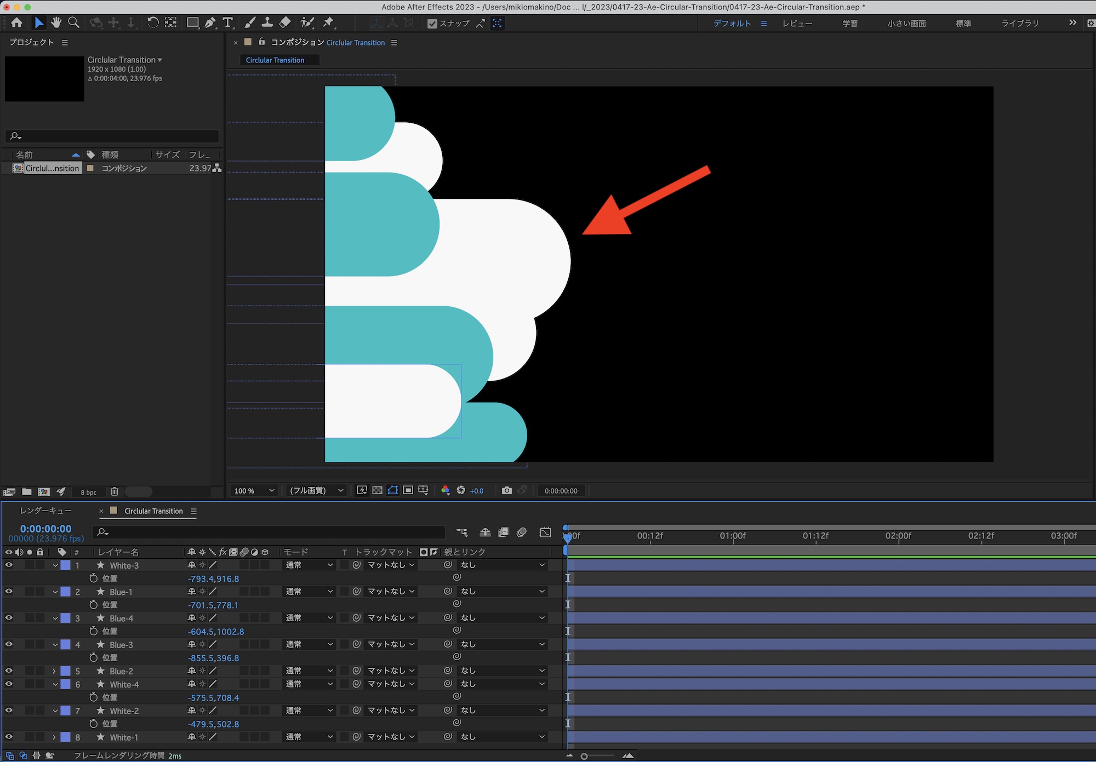Select the Hand tool
This screenshot has width=1096, height=762.
(56, 22)
